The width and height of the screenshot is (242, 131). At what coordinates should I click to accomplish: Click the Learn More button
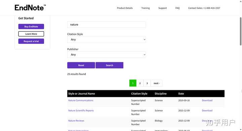point(31,34)
